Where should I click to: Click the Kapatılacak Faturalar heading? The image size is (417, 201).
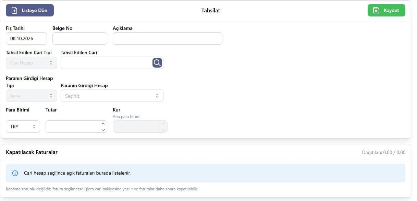(x=32, y=152)
